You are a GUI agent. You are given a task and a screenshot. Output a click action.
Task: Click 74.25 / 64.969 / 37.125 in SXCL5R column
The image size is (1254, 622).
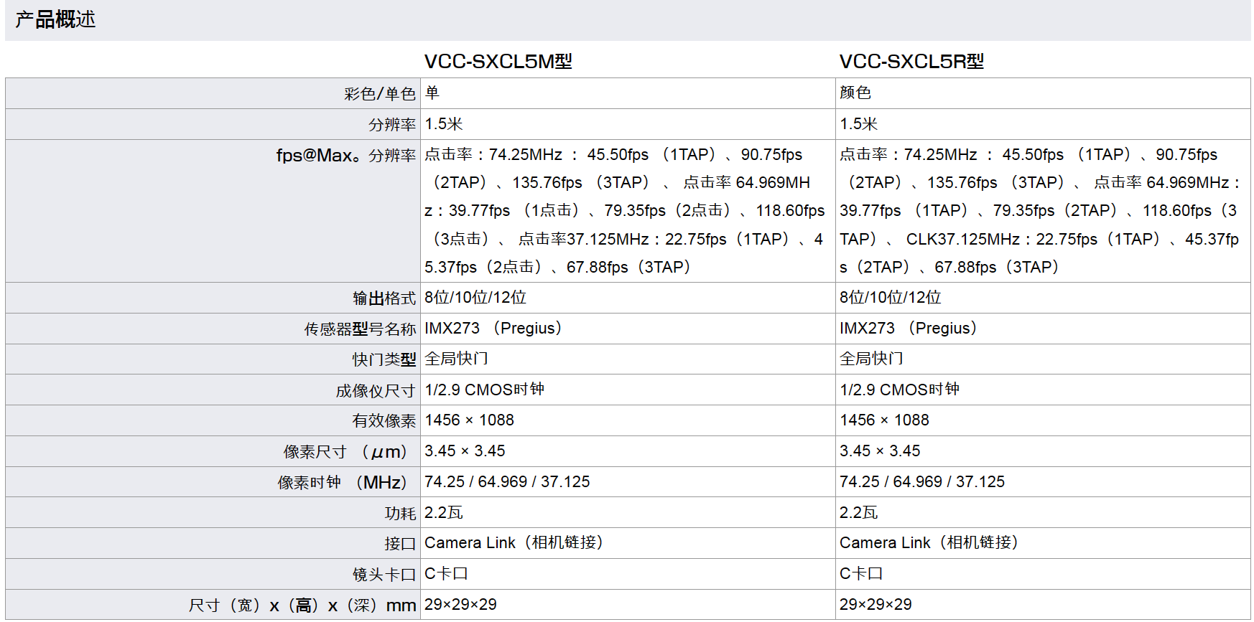(923, 482)
